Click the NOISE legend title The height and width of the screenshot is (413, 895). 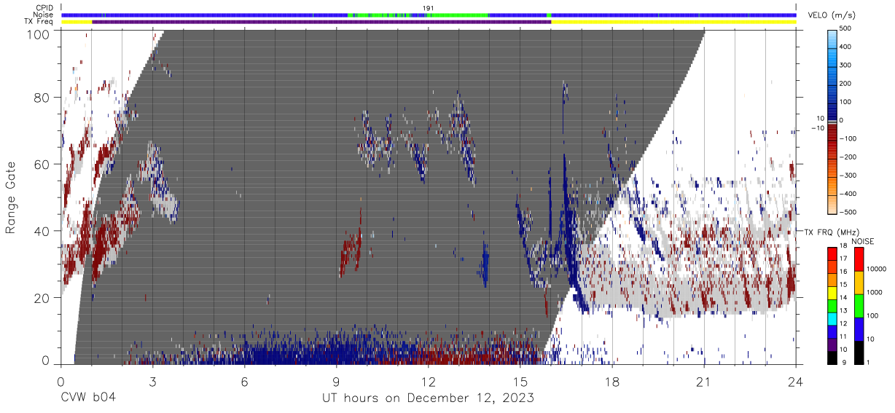863,240
